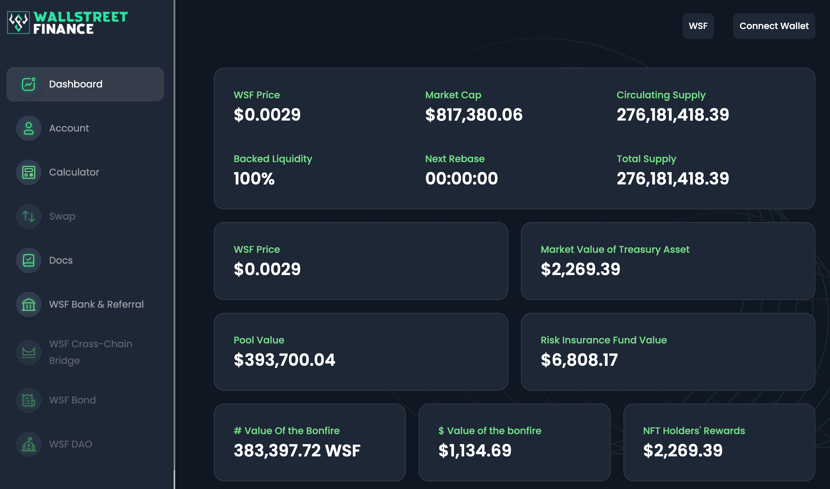This screenshot has height=489, width=830.
Task: Click the Next Rebase timer 00:00:00
Action: [x=461, y=179]
